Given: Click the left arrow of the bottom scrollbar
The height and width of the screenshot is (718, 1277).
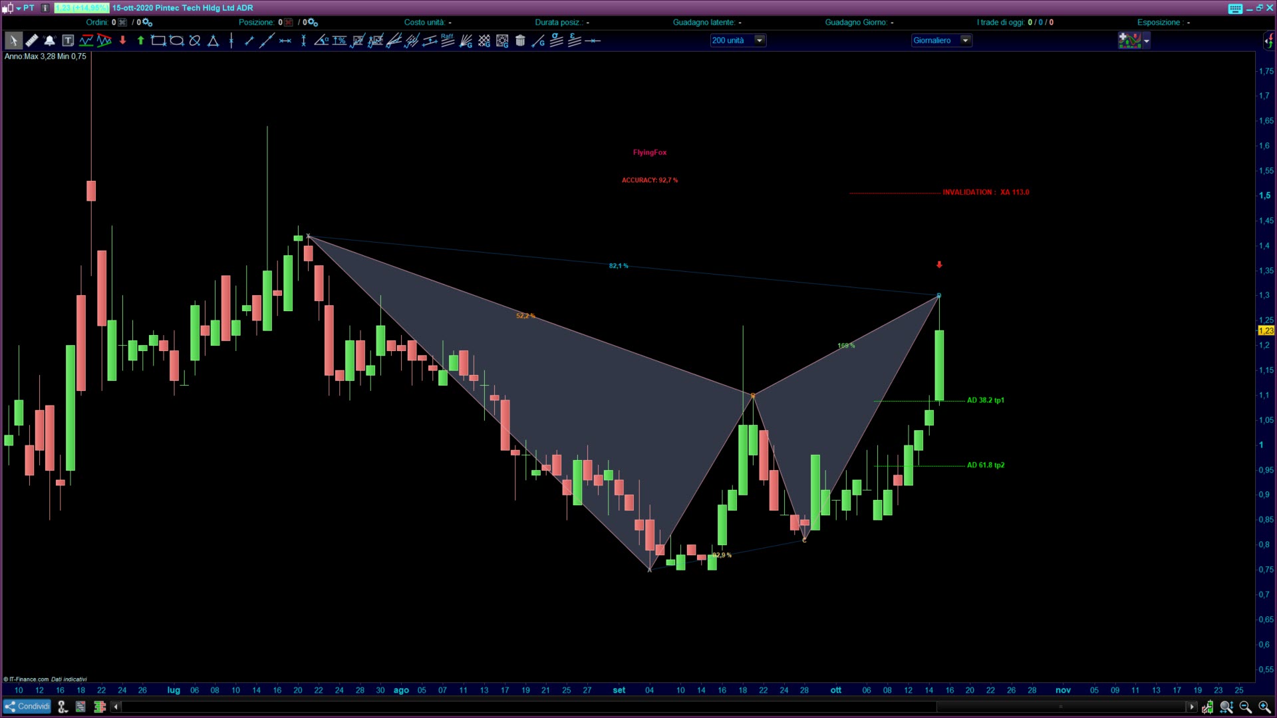Looking at the screenshot, I should click(116, 706).
